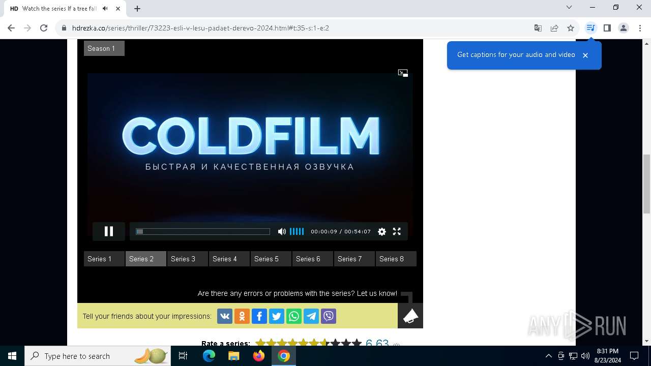651x366 pixels.
Task: Open the taskbar clock and date
Action: [607, 356]
